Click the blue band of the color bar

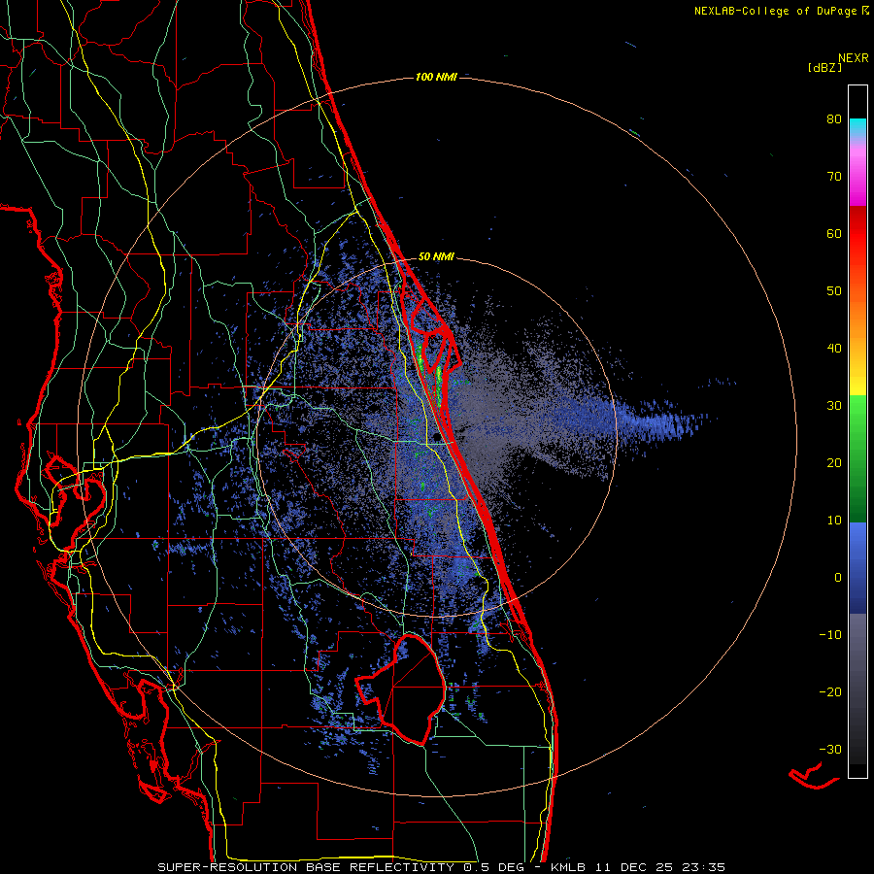pos(857,568)
